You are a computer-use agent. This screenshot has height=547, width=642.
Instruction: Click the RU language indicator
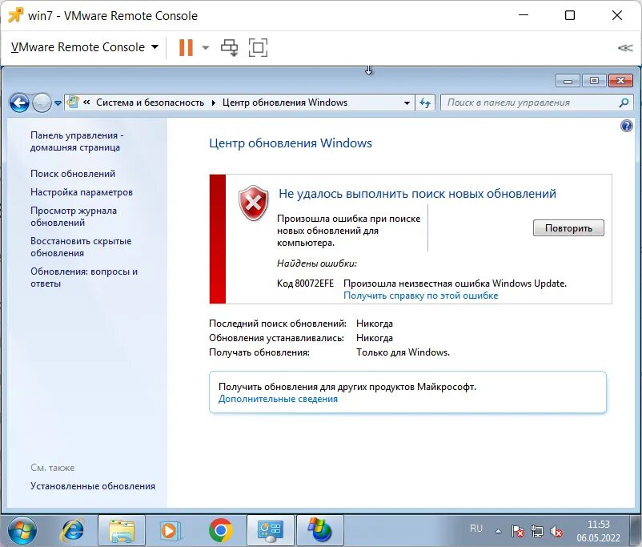[476, 529]
